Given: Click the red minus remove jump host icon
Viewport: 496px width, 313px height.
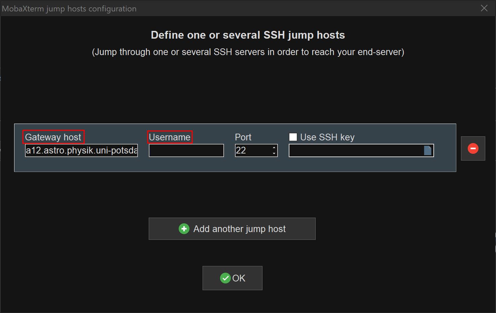Looking at the screenshot, I should coord(473,148).
